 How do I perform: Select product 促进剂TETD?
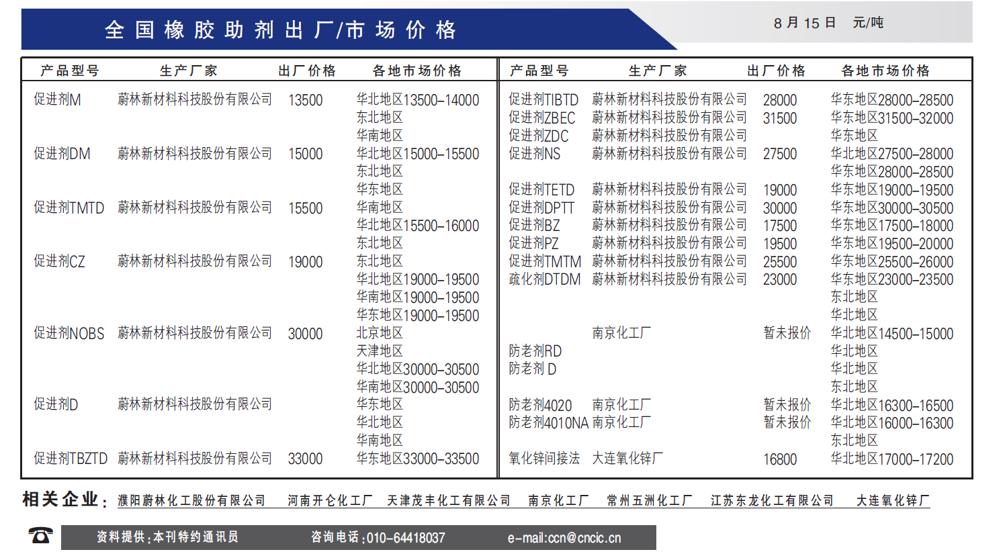[541, 190]
